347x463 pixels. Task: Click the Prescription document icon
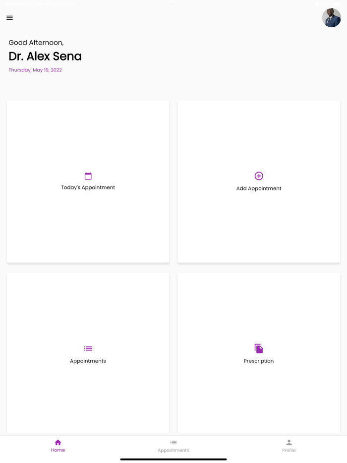[x=259, y=348]
